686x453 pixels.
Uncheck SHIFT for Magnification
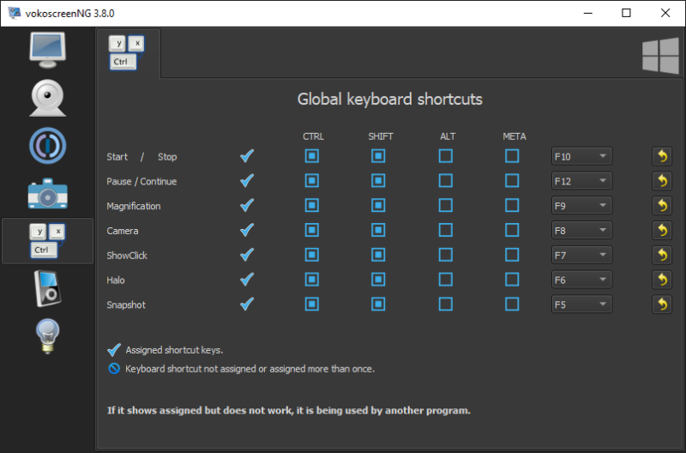378,205
